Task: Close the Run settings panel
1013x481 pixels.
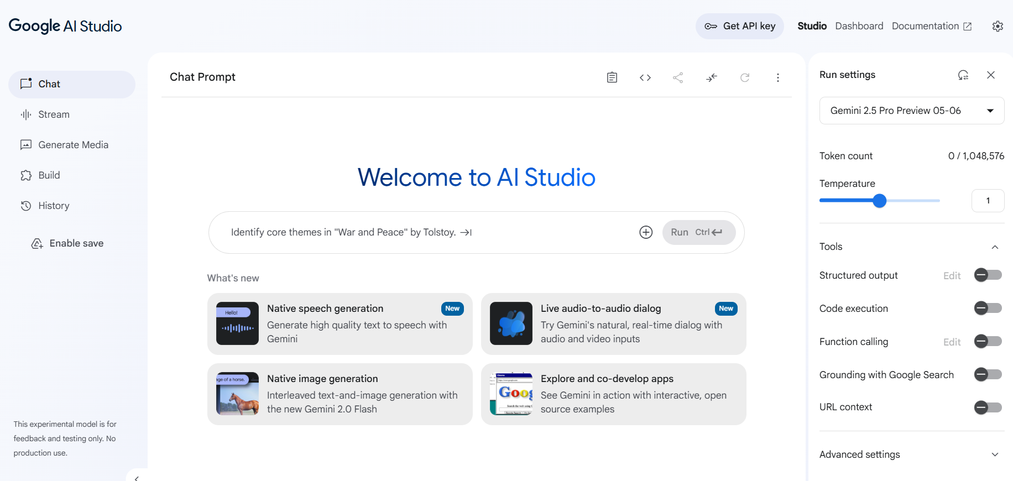Action: pyautogui.click(x=991, y=75)
